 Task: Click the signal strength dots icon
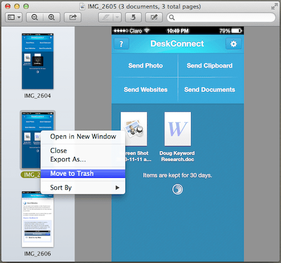click(x=121, y=31)
